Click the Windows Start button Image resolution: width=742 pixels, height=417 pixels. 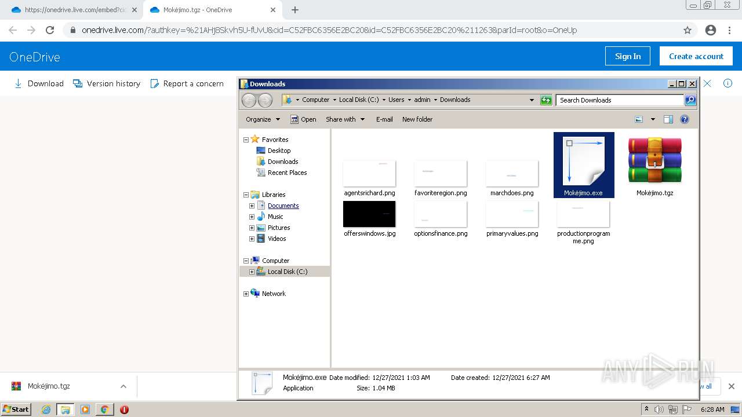coord(16,409)
